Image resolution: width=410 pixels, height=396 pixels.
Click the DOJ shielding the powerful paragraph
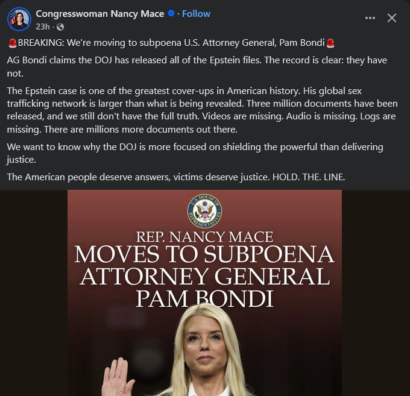[x=195, y=153]
